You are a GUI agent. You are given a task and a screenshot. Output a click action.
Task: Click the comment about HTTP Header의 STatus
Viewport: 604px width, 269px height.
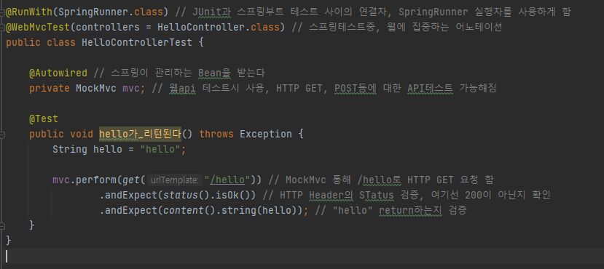(406, 196)
